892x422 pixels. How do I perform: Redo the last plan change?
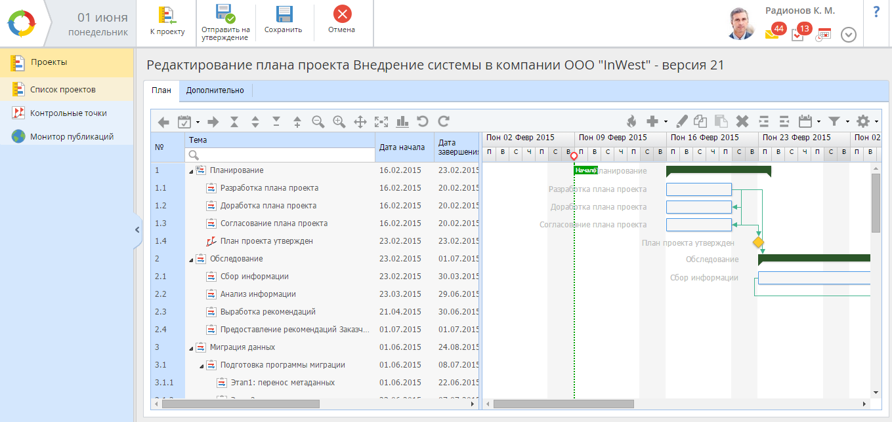[x=444, y=121]
